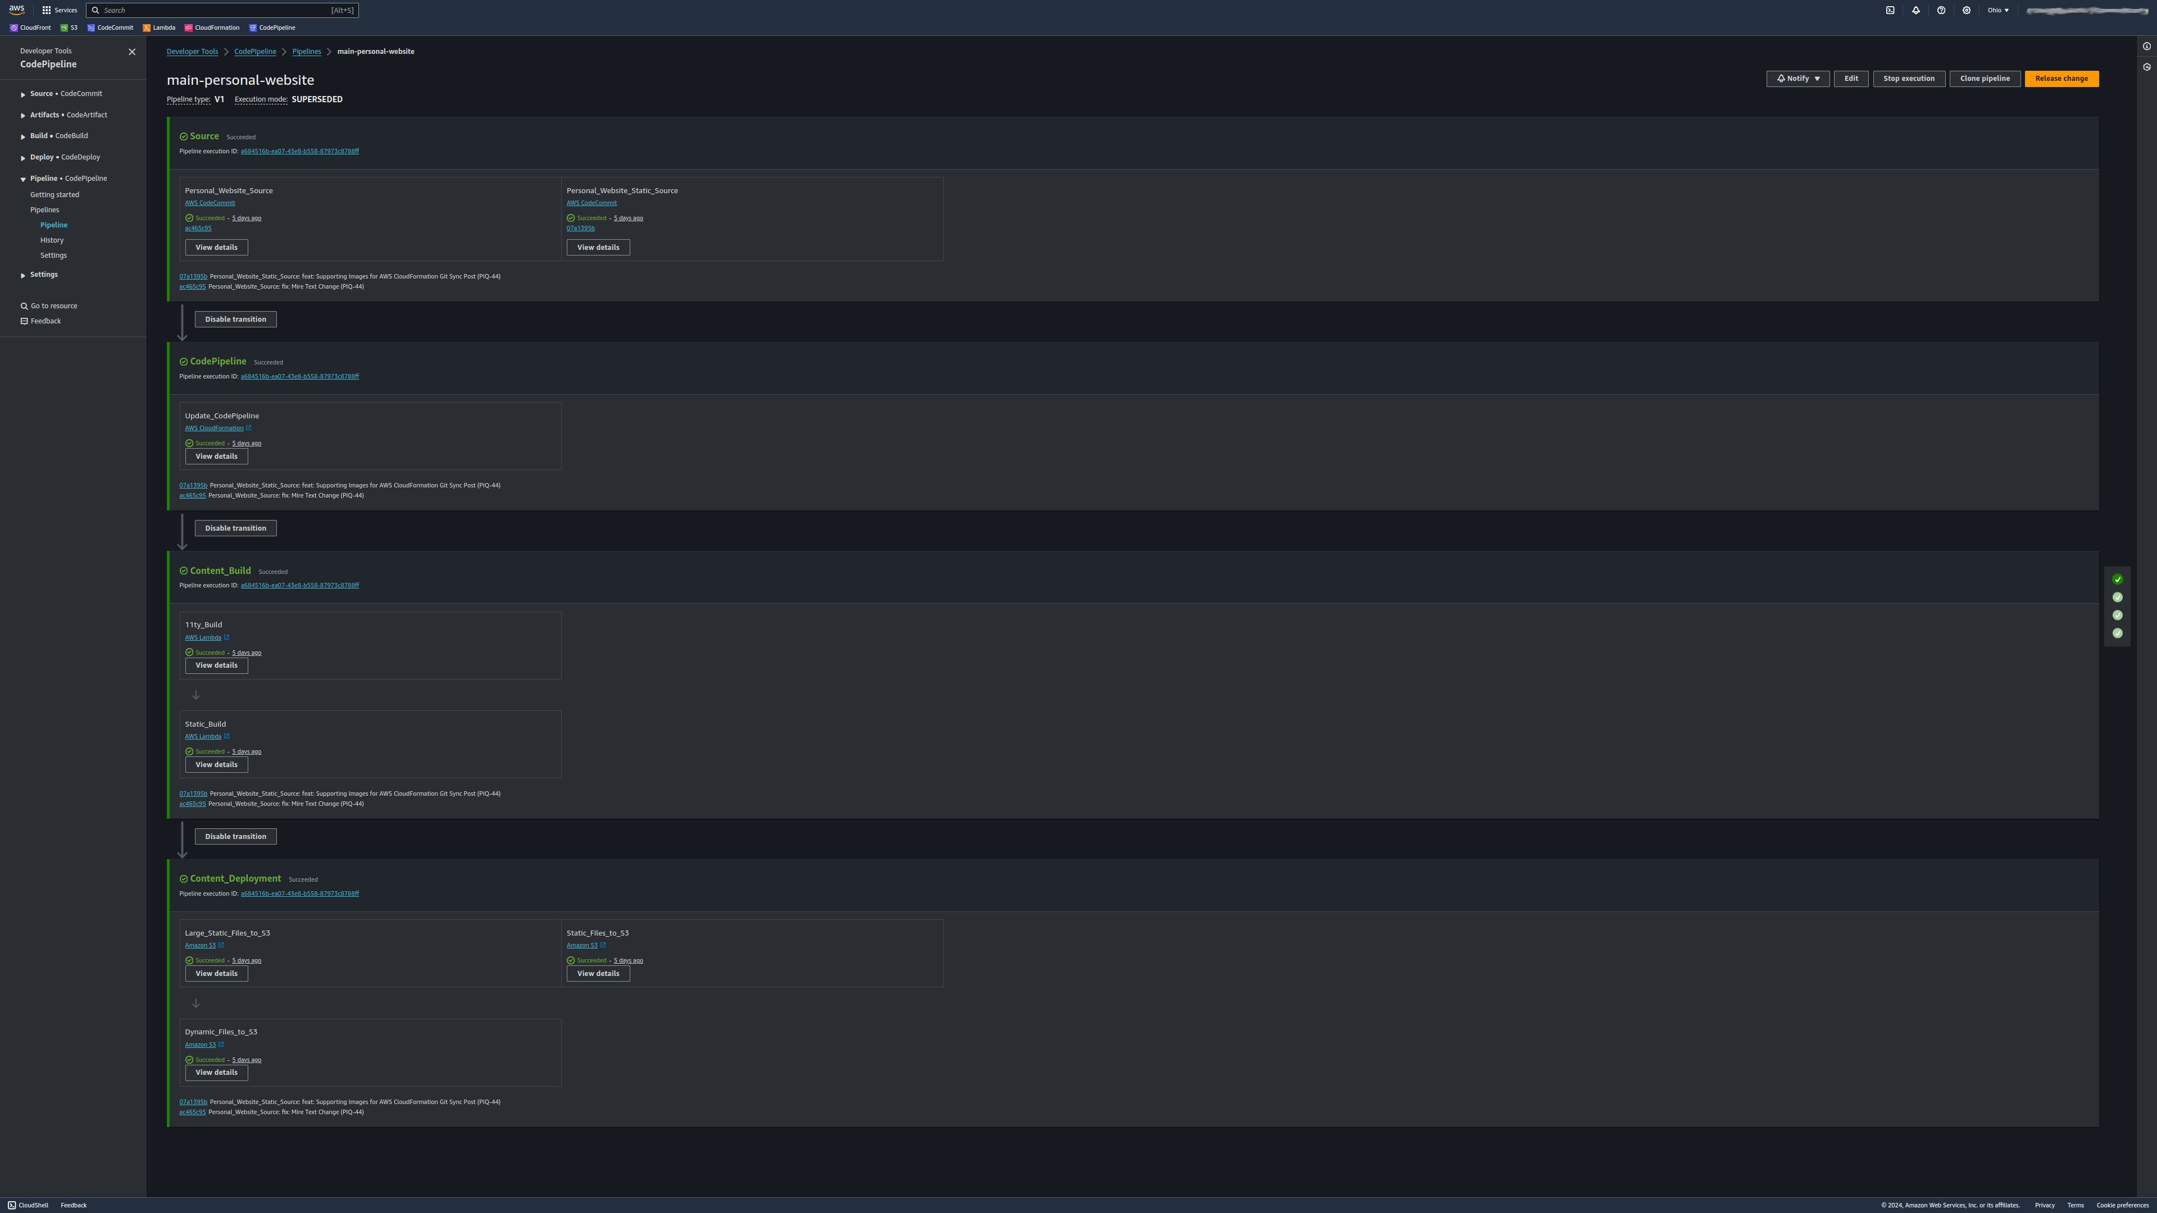Open the Ohio region selector
Viewport: 2157px width, 1213px height.
click(x=1998, y=10)
